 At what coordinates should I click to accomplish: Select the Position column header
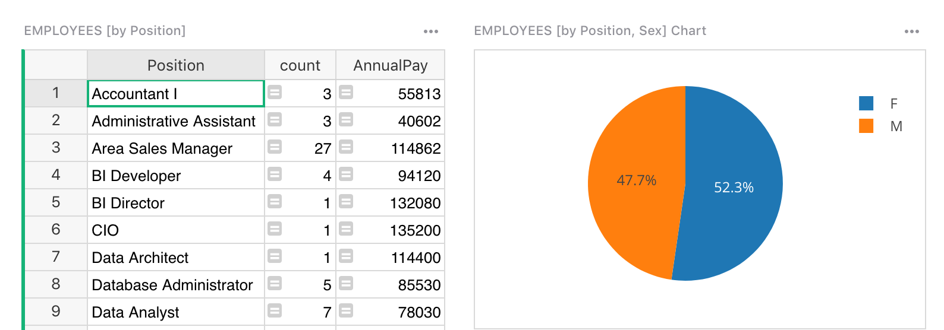(175, 65)
